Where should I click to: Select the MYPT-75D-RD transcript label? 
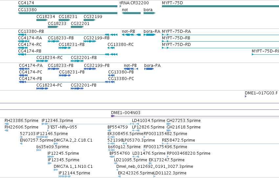point(176,45)
